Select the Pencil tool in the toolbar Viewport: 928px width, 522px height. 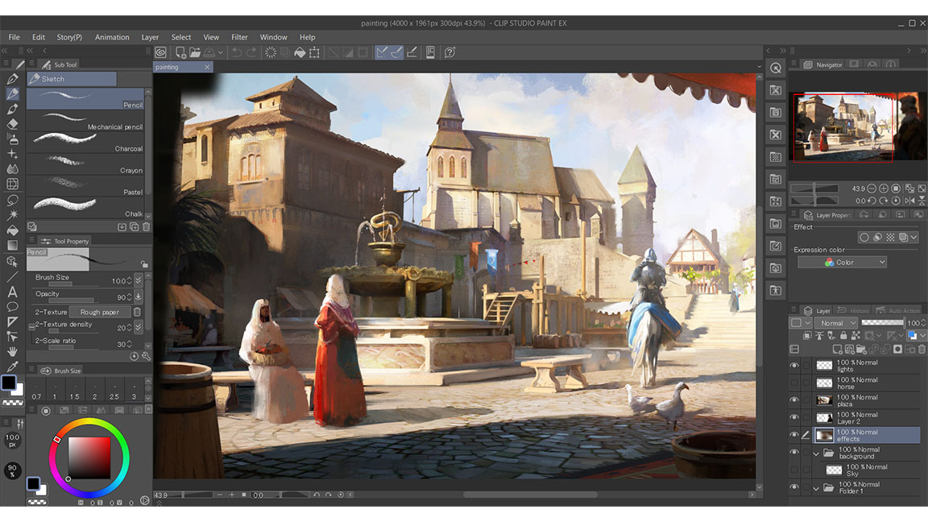(x=11, y=93)
